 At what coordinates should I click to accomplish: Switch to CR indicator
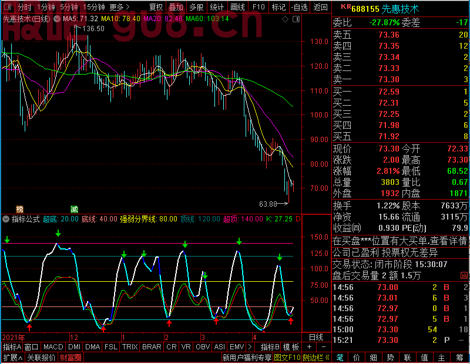(172, 347)
